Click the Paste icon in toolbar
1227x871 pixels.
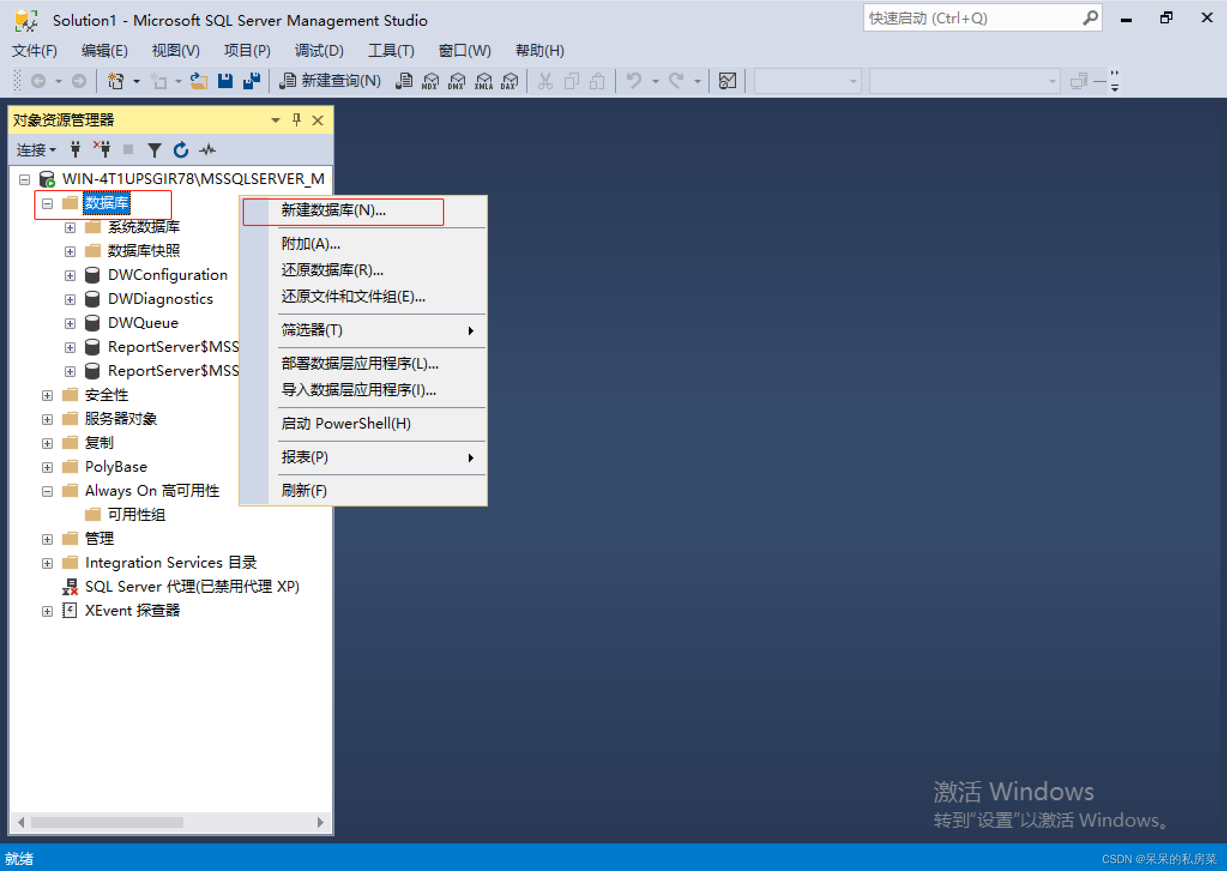(597, 81)
